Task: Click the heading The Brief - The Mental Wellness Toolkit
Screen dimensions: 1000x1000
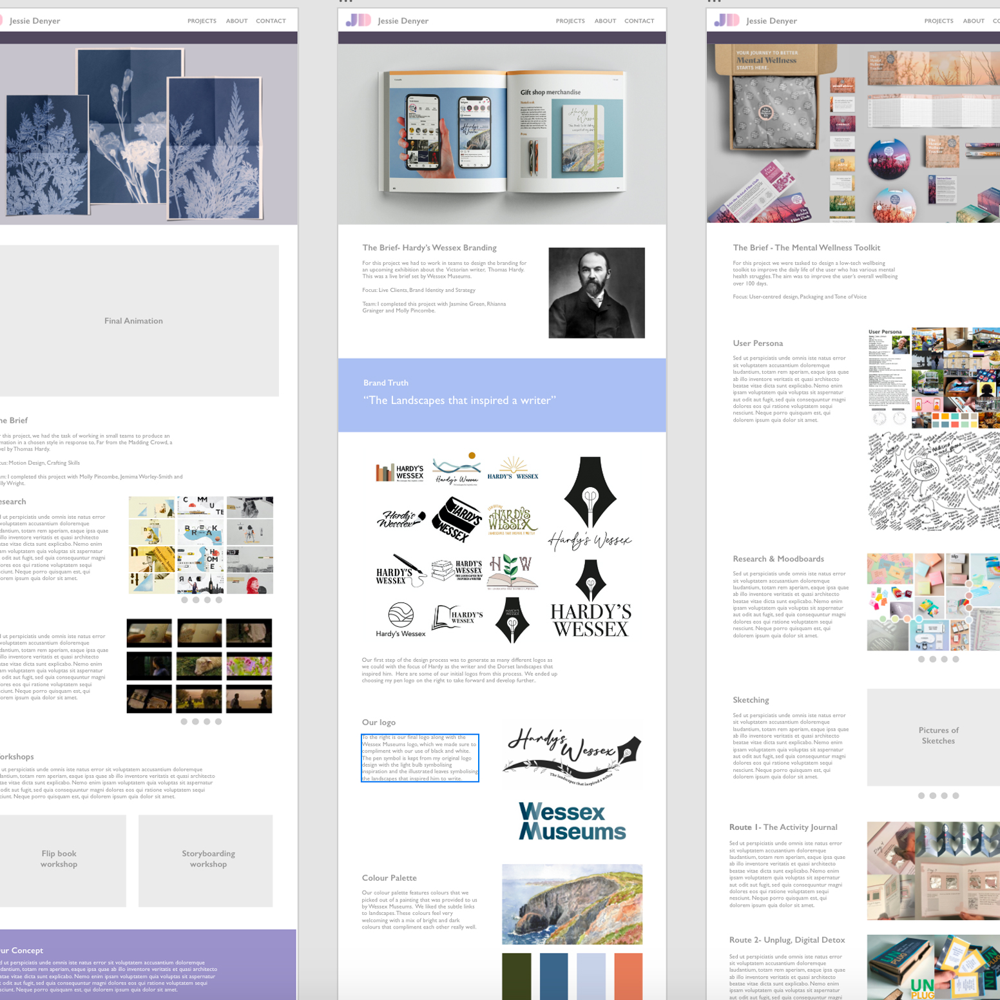Action: click(x=806, y=247)
